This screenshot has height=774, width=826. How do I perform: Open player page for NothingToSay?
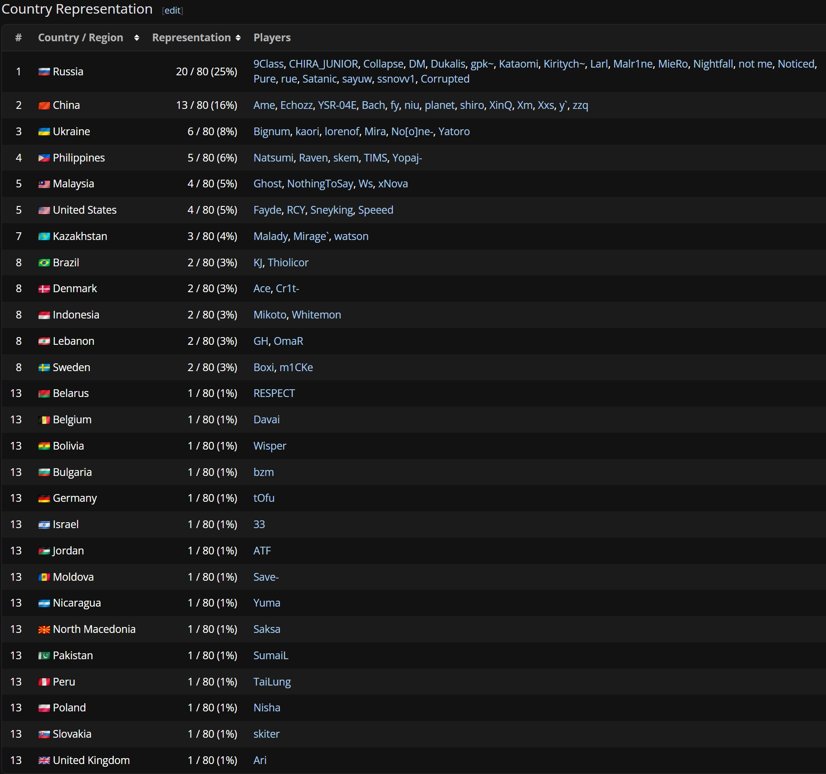(x=320, y=184)
